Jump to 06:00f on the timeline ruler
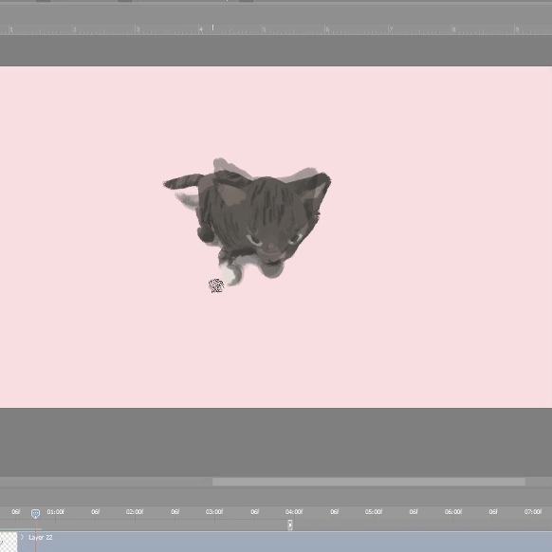Image resolution: width=552 pixels, height=552 pixels. (x=453, y=511)
